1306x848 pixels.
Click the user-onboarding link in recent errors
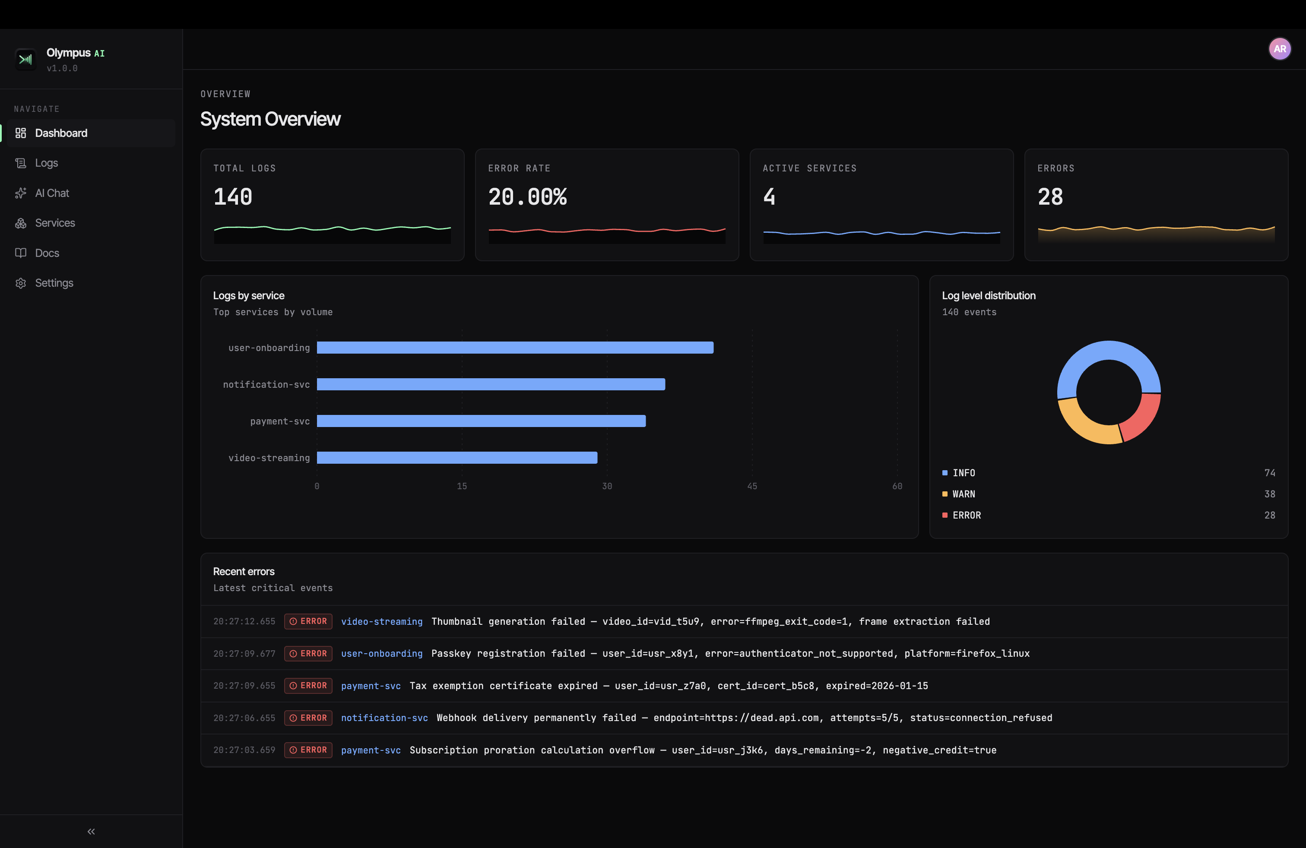point(381,654)
